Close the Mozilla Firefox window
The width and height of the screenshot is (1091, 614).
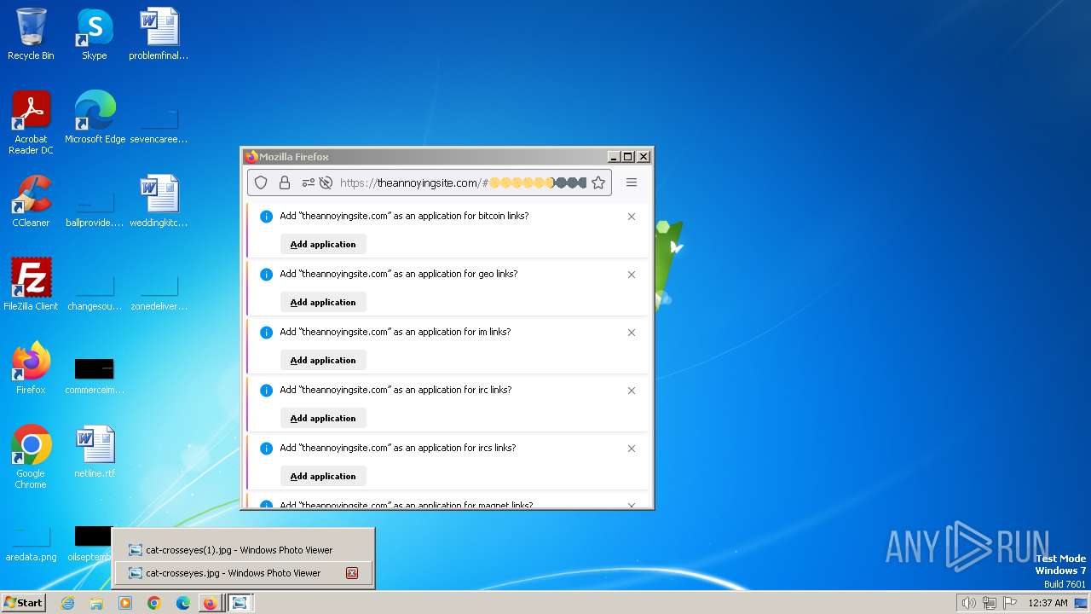click(x=644, y=157)
